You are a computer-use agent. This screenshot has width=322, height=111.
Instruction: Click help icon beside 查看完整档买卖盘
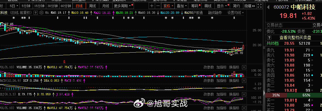click(270, 38)
